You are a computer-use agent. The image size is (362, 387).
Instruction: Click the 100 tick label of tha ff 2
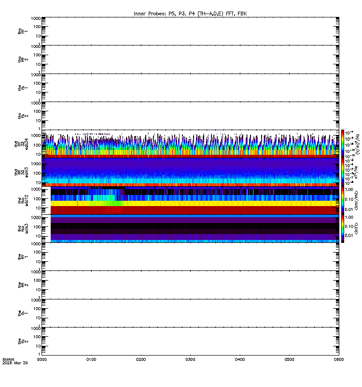(x=37, y=55)
